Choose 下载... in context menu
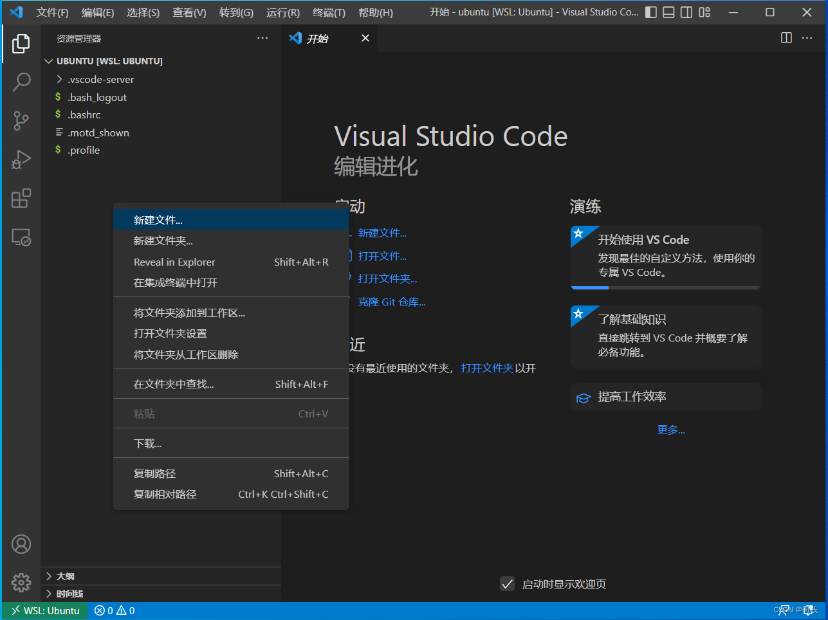 pos(231,443)
